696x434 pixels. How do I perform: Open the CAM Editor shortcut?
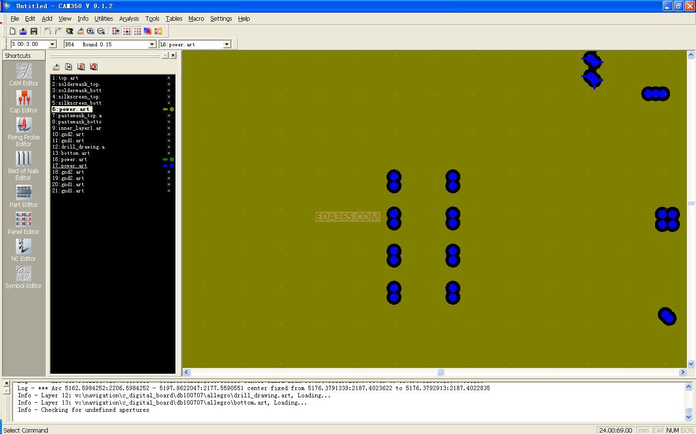coord(24,75)
